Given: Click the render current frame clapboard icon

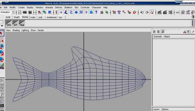Looking at the screenshot, I should [x=160, y=12].
